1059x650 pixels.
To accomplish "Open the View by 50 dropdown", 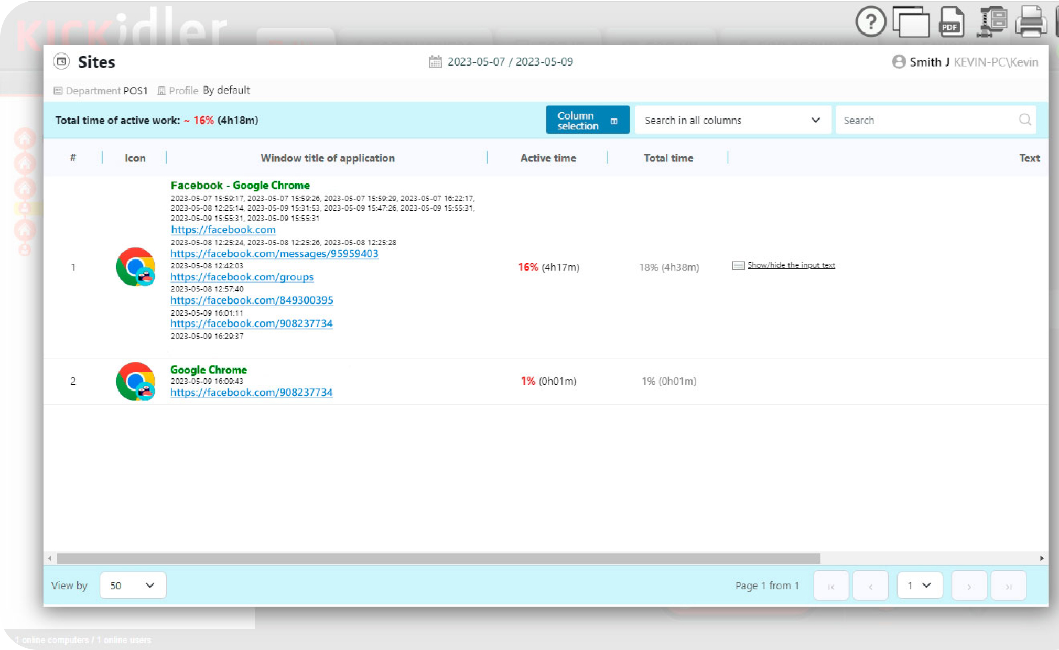I will [133, 585].
